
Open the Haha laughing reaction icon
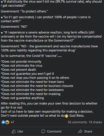click(x=7, y=122)
